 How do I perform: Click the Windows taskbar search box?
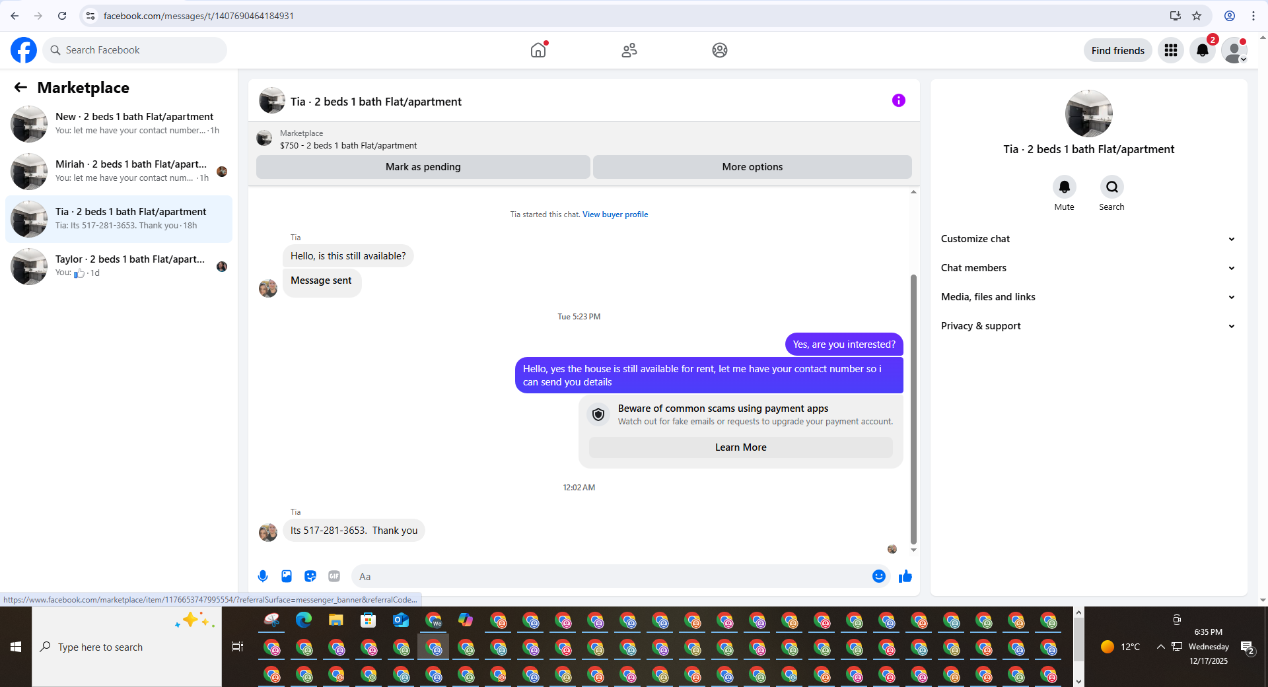(x=127, y=647)
